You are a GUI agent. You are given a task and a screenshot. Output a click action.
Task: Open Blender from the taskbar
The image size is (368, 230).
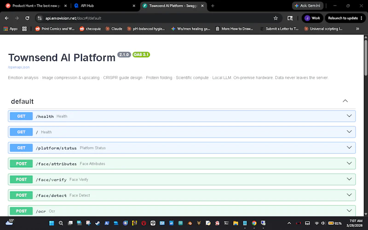pos(190,223)
